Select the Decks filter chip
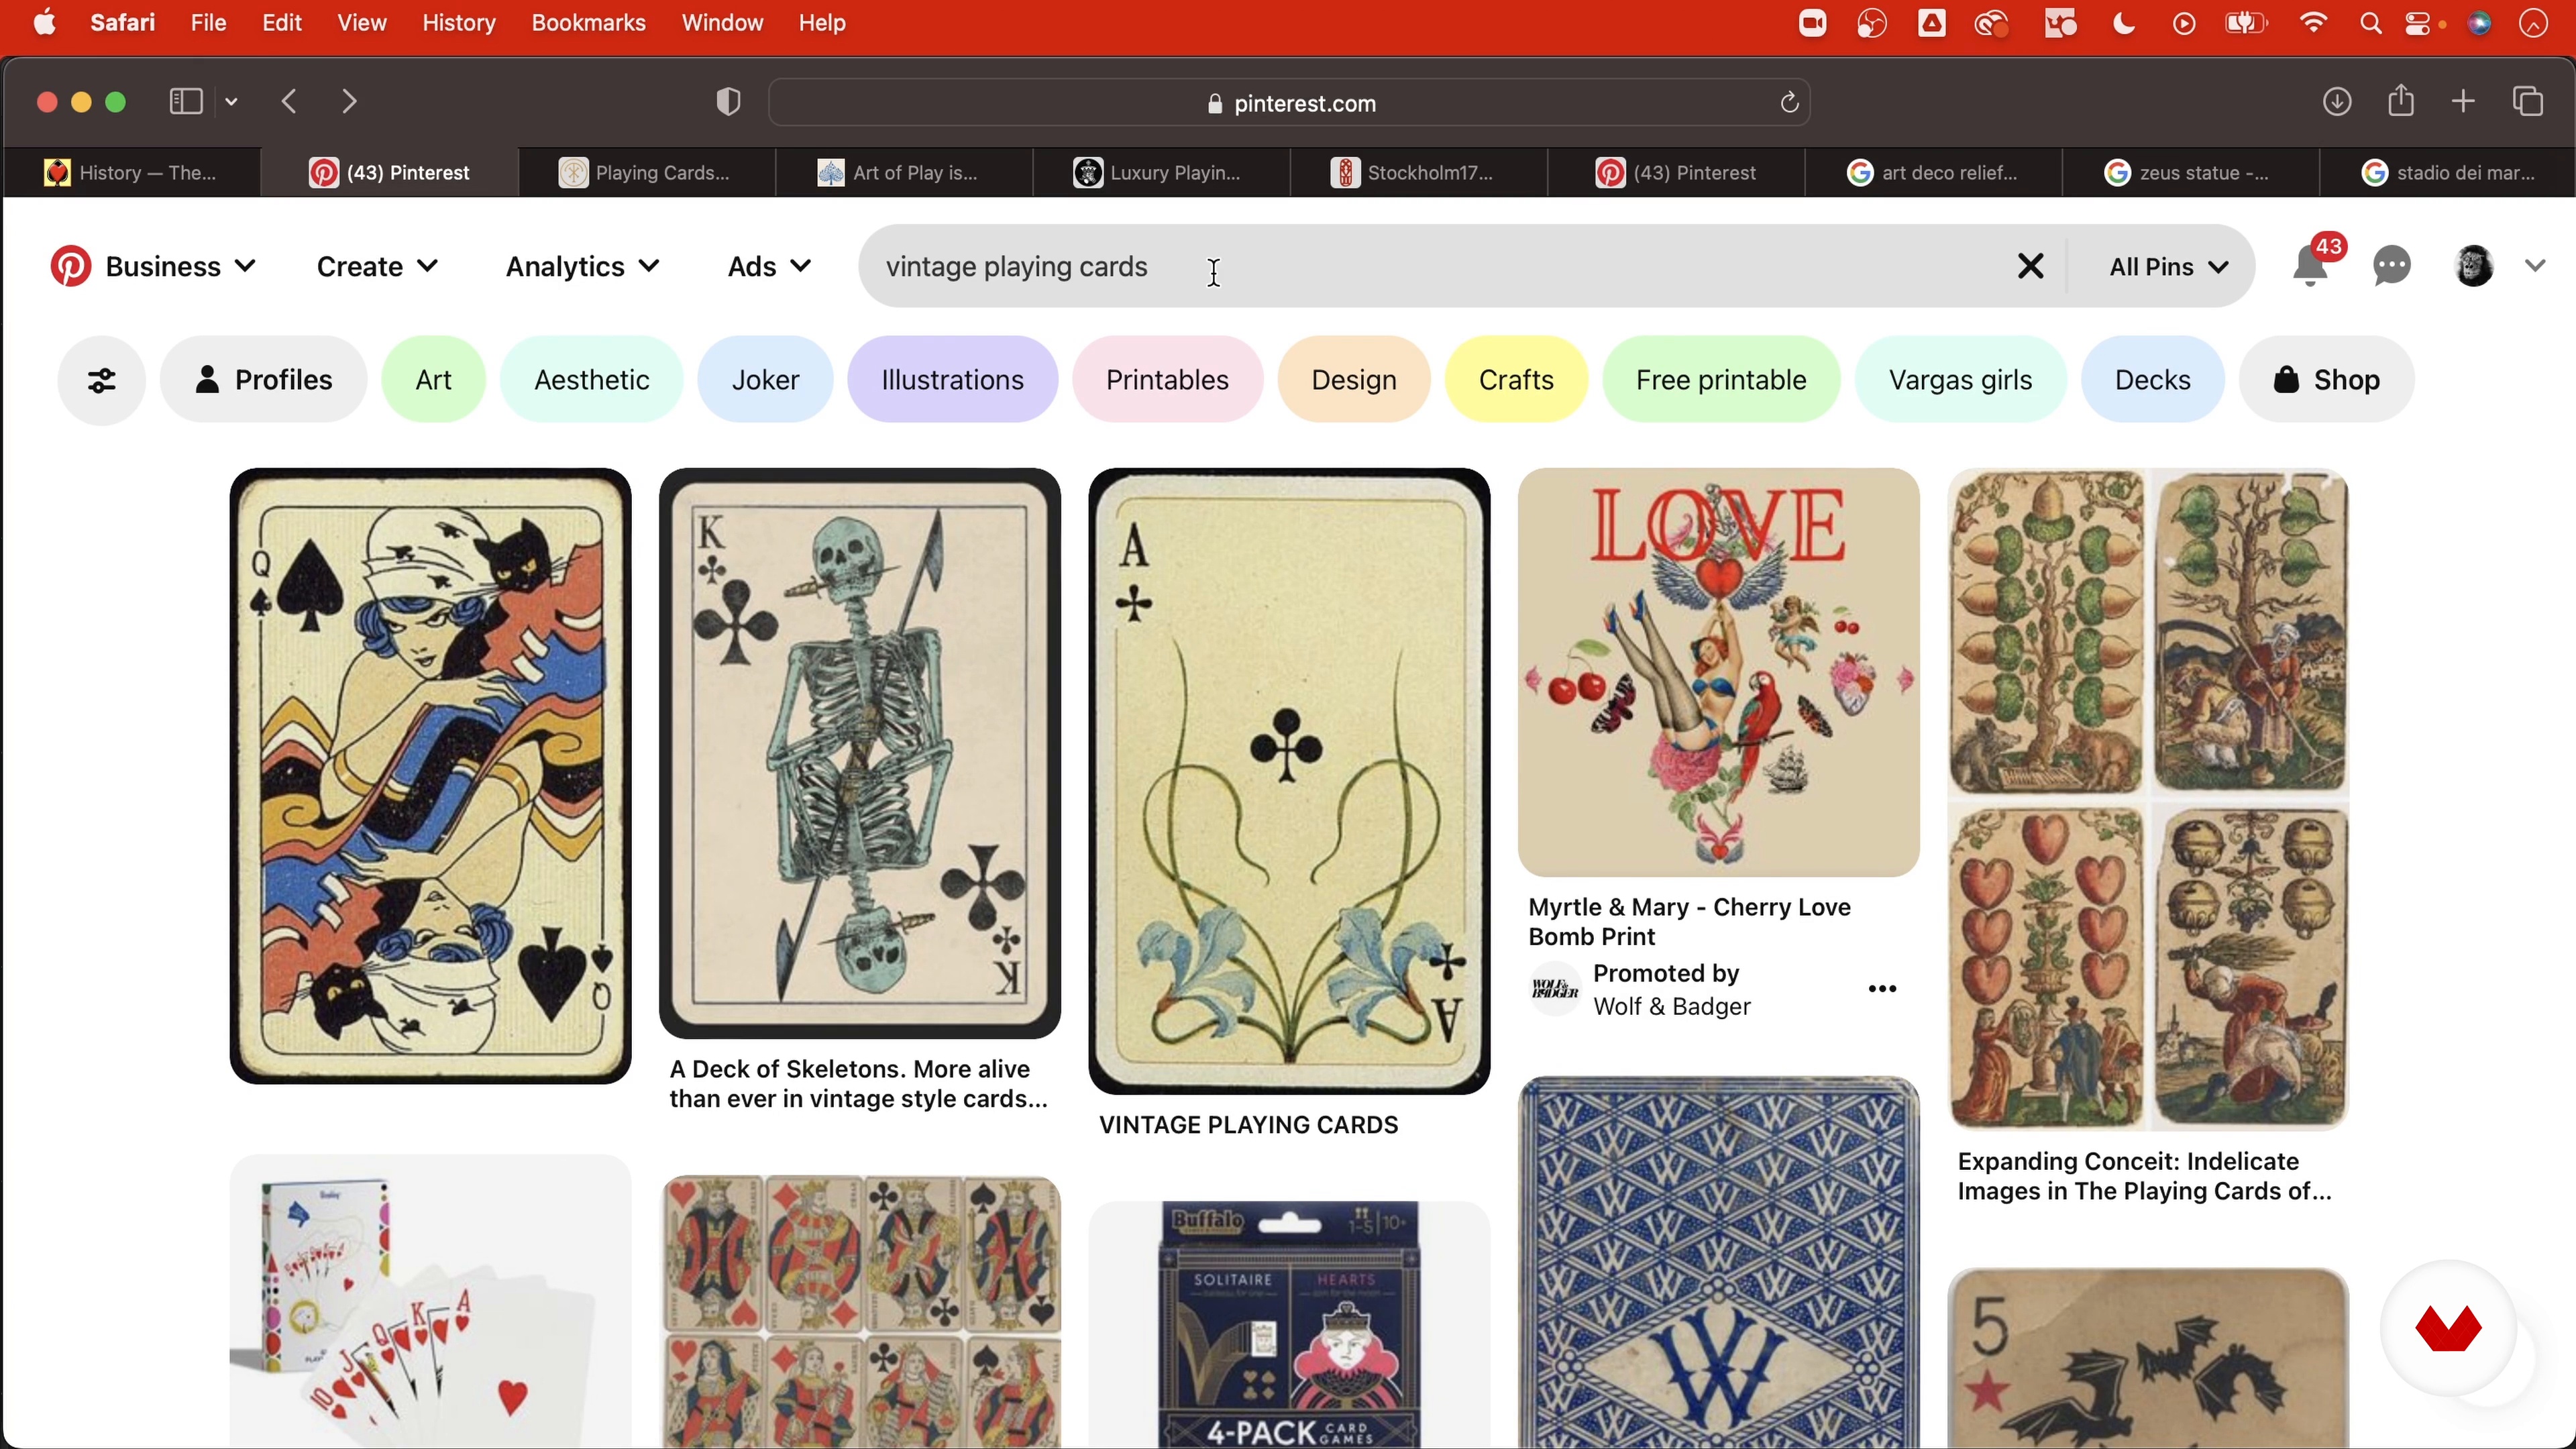Screen dimensions: 2576x1449 (x=2153, y=380)
